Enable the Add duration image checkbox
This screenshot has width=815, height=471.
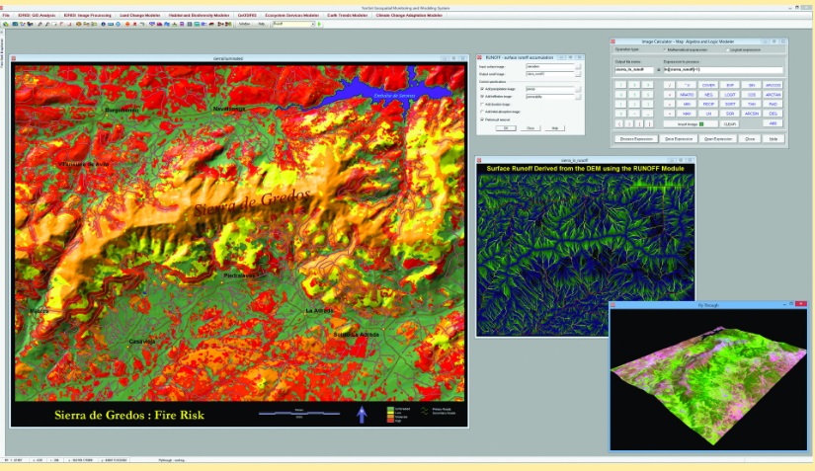482,104
